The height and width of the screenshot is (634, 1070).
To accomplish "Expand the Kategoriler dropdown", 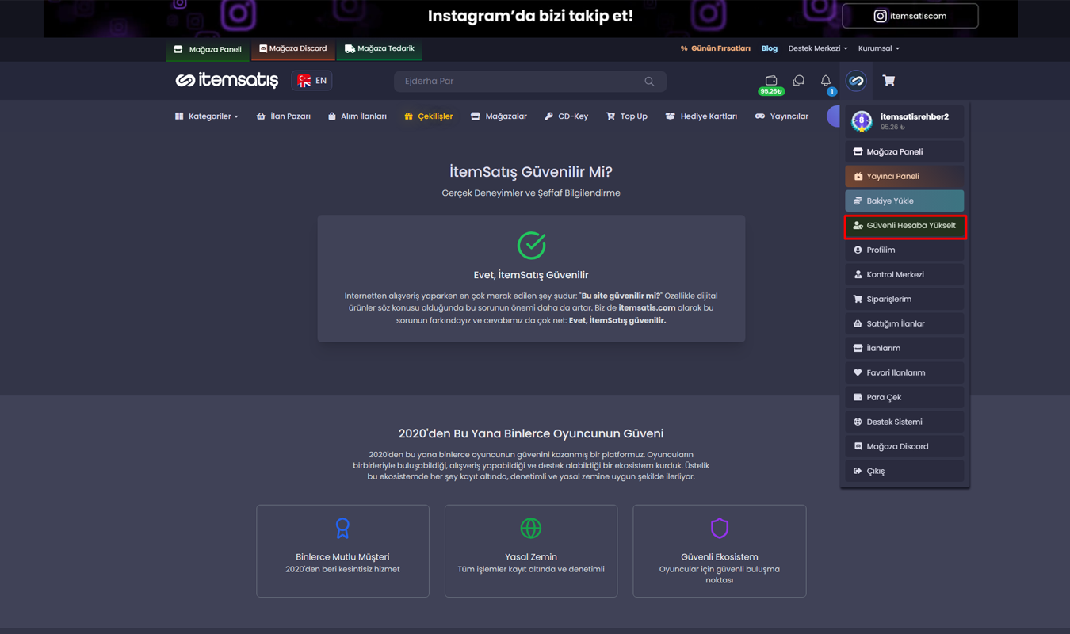I will pos(207,116).
